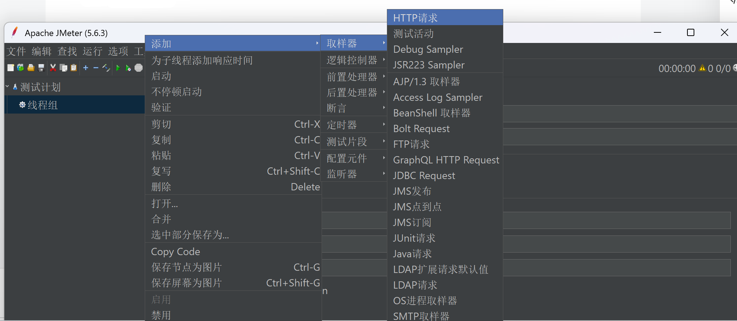Add a JSR223 Sampler
Viewport: 737px width, 321px height.
pos(445,65)
